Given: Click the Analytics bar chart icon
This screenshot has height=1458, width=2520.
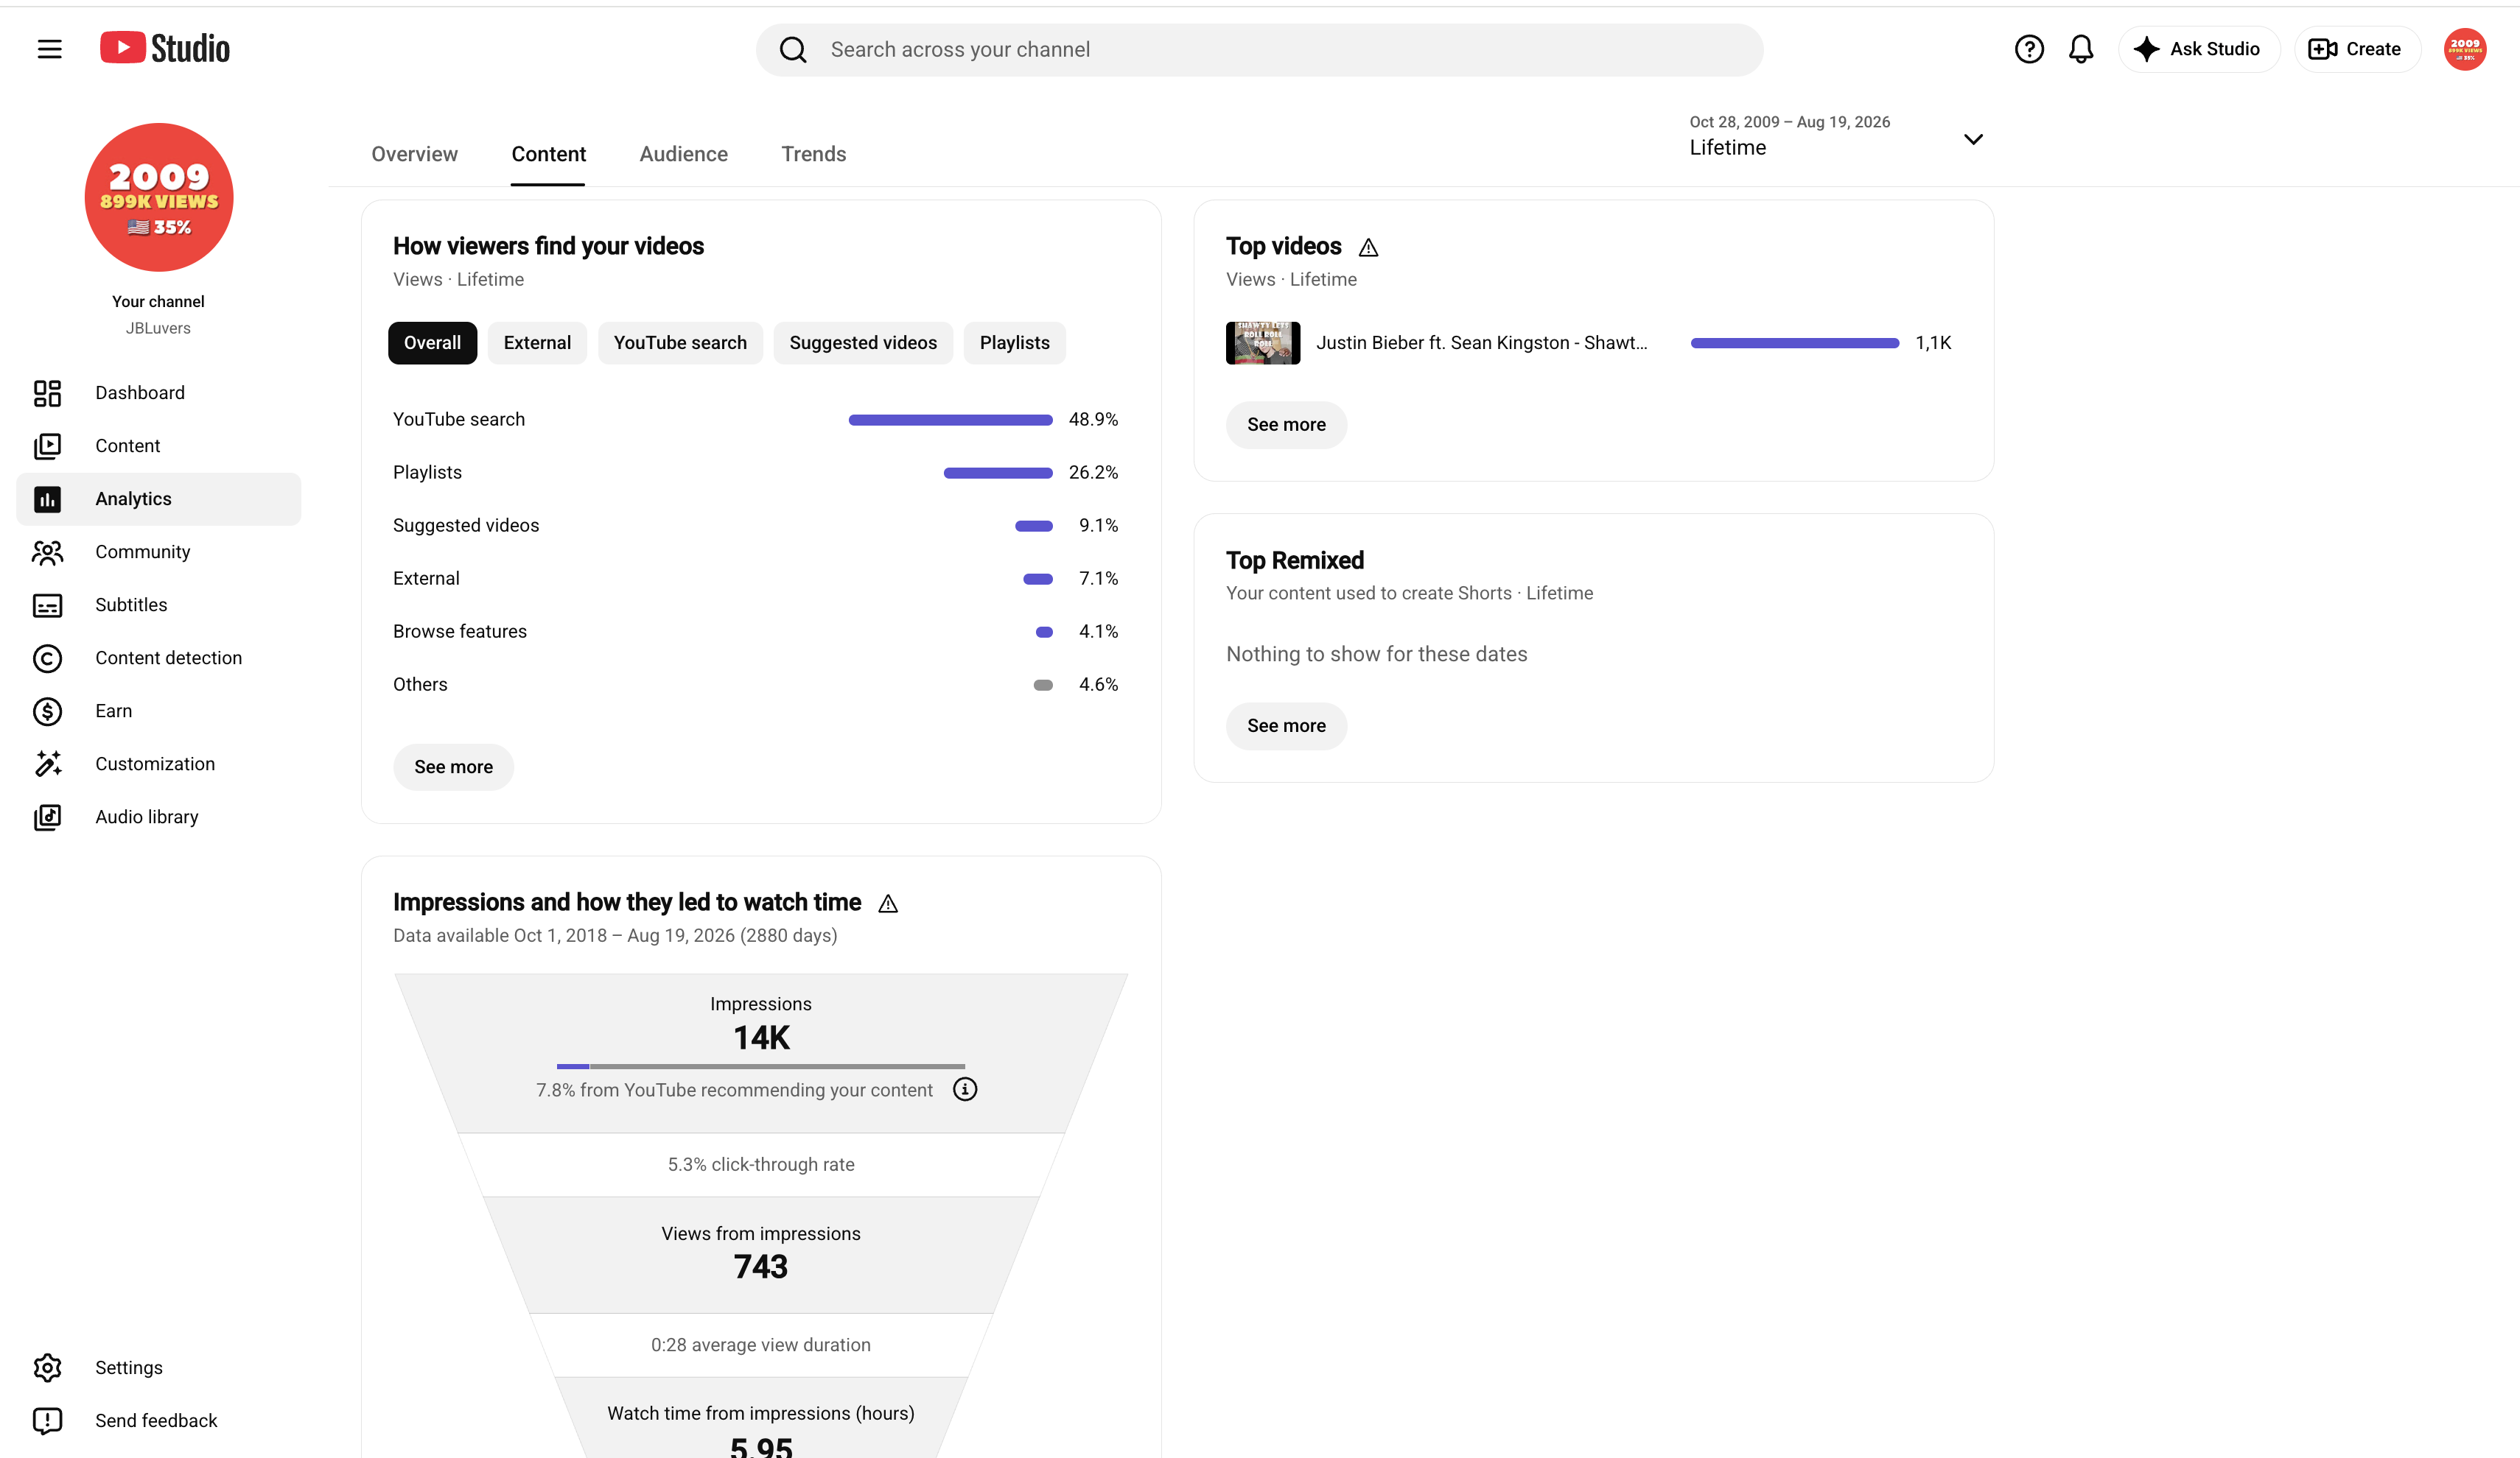Looking at the screenshot, I should [x=47, y=499].
